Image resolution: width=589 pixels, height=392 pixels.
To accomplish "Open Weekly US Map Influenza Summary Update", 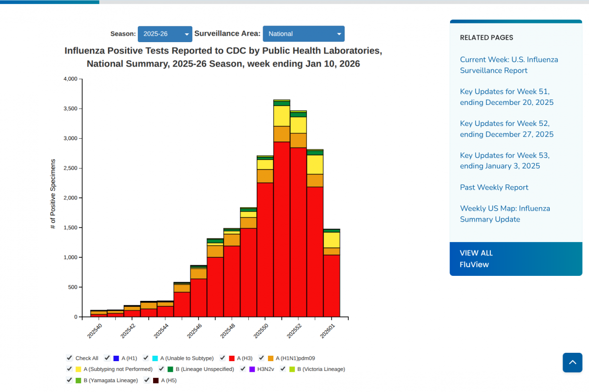I will 505,214.
